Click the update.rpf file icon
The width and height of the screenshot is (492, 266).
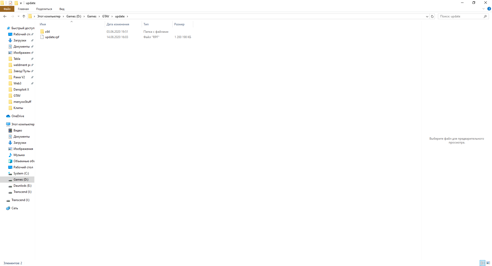point(42,37)
